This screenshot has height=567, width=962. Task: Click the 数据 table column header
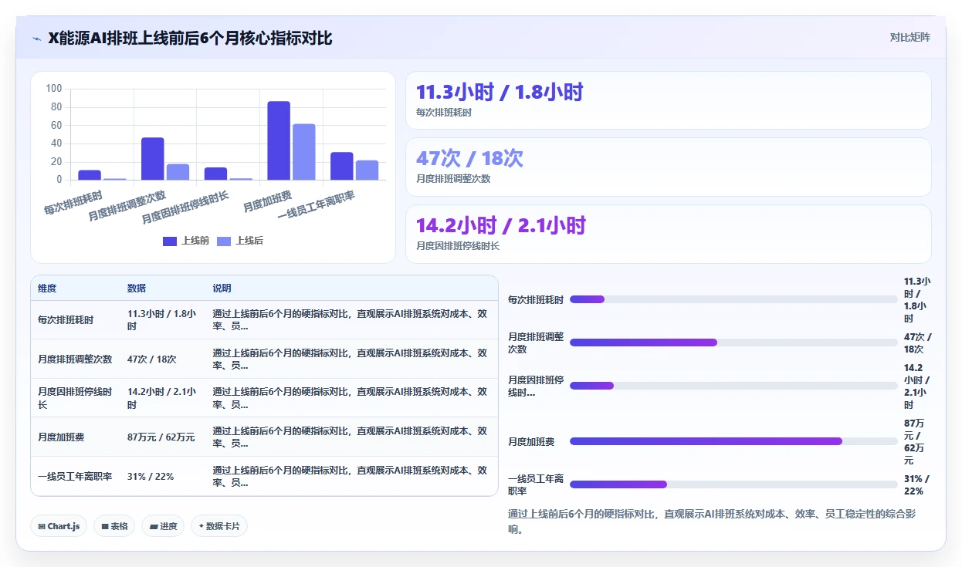(x=137, y=289)
